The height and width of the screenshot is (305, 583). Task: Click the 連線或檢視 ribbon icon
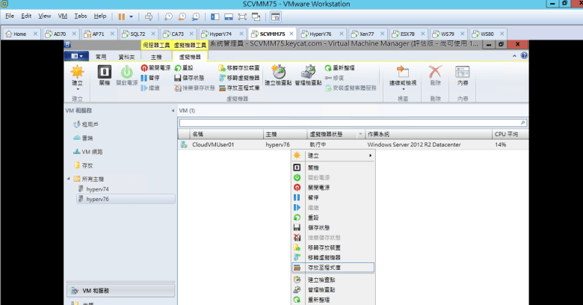click(403, 76)
